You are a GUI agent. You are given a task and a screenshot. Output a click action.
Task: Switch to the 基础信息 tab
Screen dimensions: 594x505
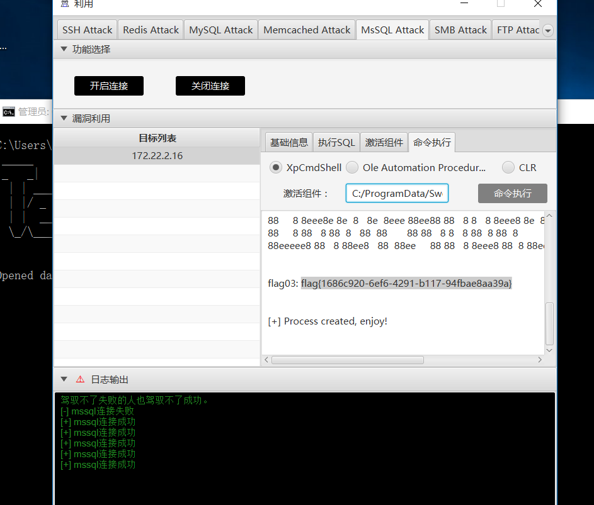tap(288, 143)
